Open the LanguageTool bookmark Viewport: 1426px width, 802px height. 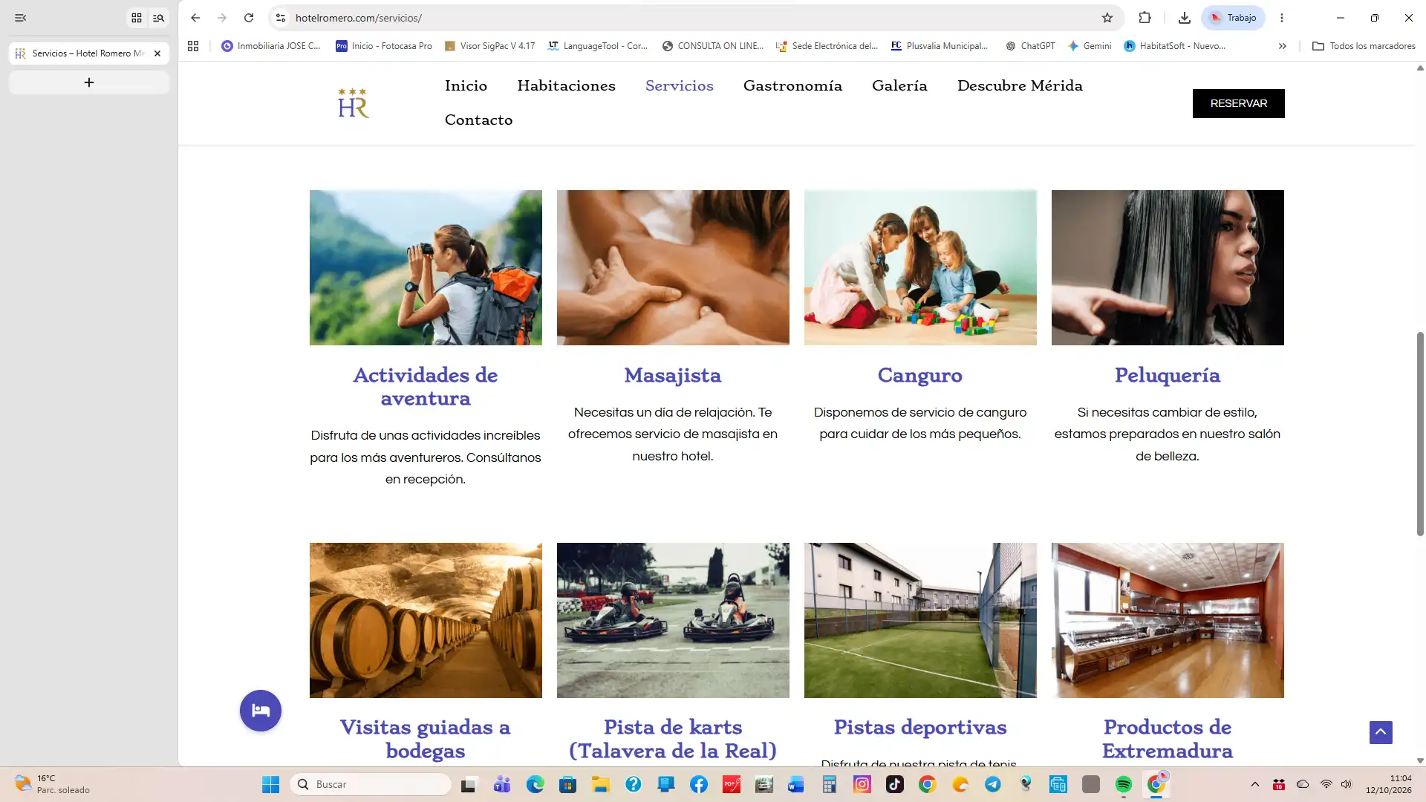[x=598, y=46]
